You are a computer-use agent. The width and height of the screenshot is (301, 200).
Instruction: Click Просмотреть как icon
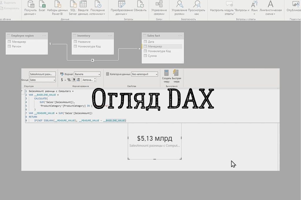pos(197,4)
